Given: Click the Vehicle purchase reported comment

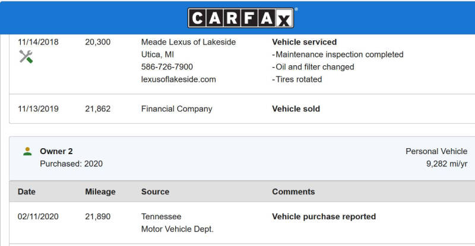Looking at the screenshot, I should tap(324, 216).
